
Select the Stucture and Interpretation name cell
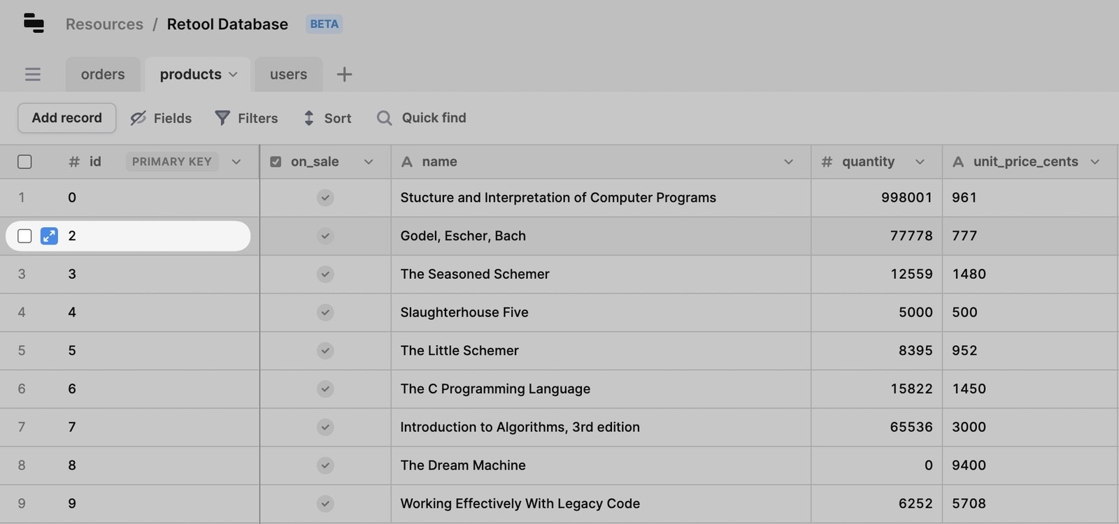(601, 198)
